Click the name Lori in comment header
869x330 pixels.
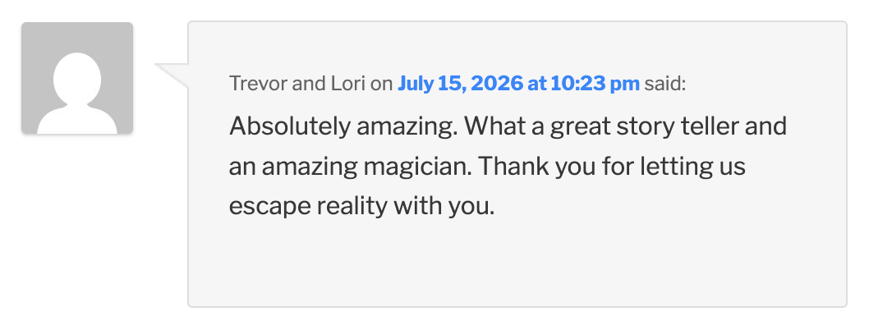(348, 84)
